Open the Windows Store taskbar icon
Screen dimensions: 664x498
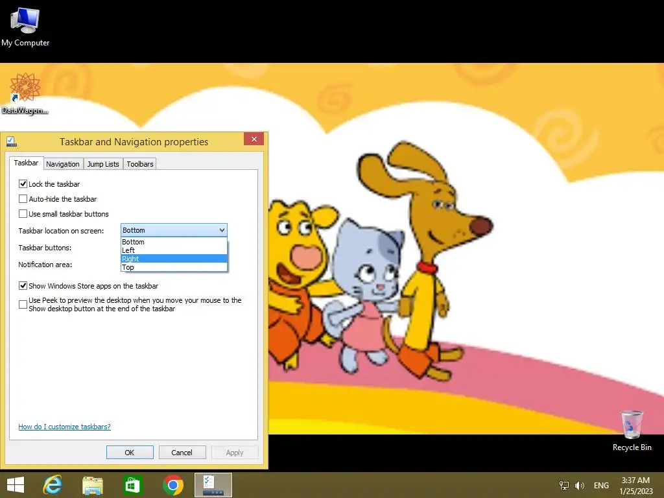pos(132,485)
